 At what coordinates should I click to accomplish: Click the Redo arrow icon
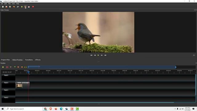18,7
